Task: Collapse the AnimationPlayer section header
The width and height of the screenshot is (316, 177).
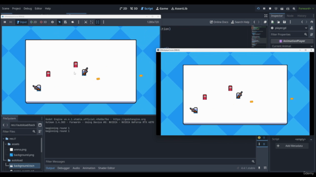Action: (292, 41)
